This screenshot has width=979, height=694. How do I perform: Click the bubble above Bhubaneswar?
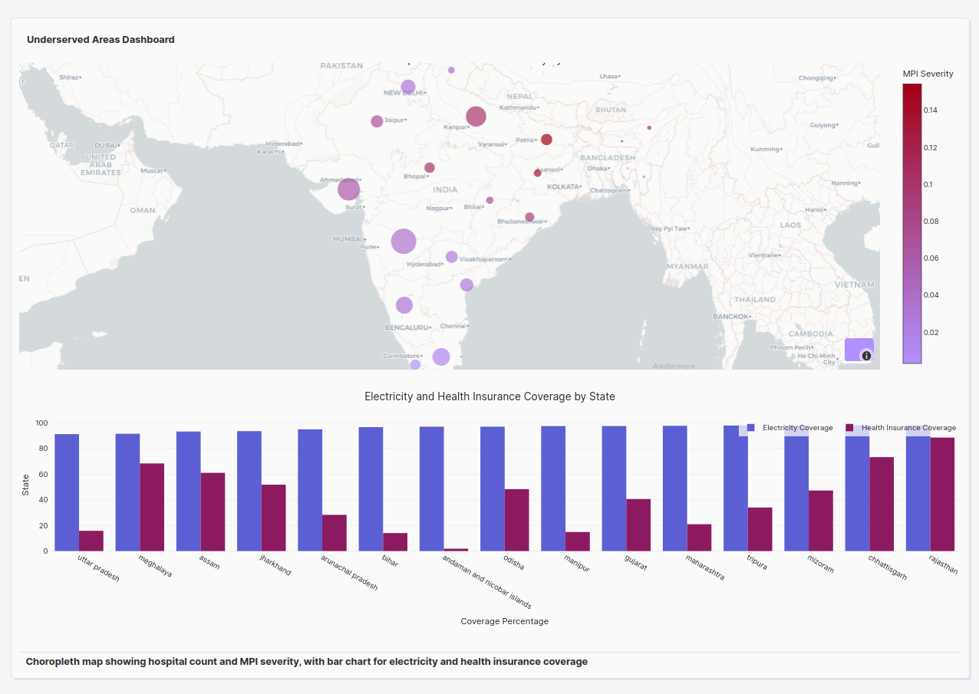click(x=529, y=217)
